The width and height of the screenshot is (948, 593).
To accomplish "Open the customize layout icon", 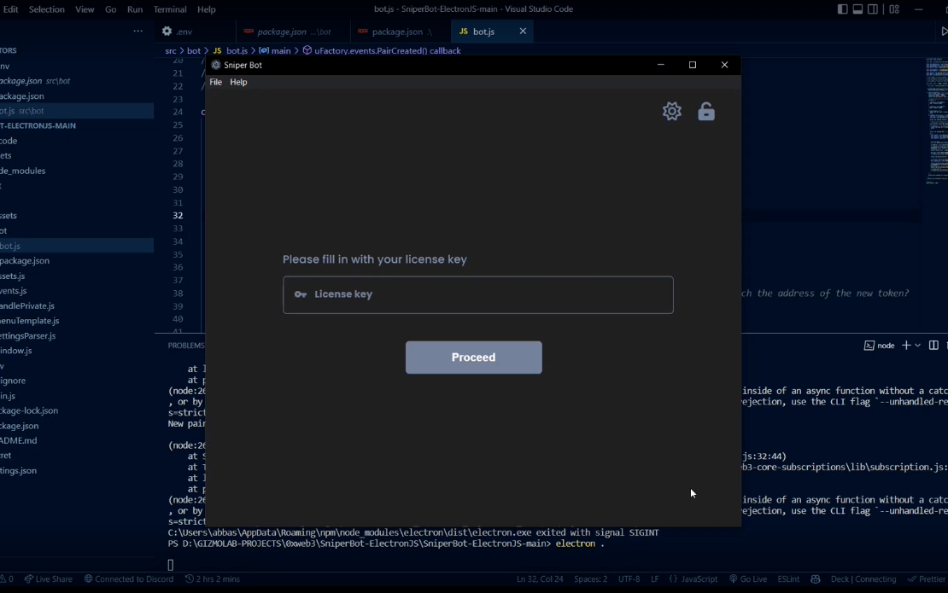I will click(894, 9).
